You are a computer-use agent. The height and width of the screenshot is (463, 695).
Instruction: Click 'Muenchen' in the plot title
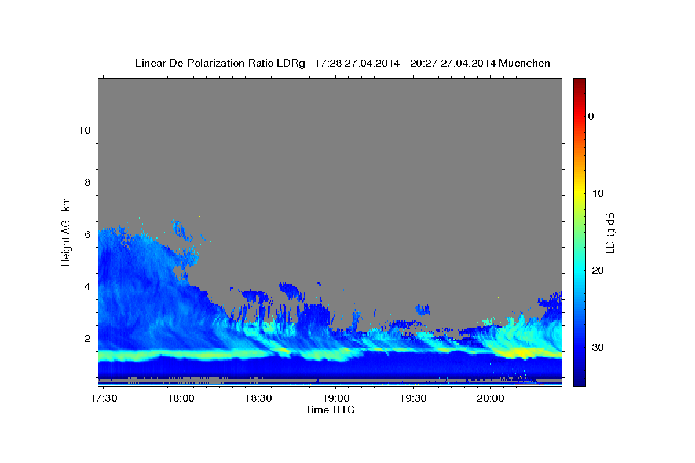(524, 63)
